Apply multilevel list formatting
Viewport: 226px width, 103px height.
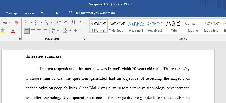point(47,22)
